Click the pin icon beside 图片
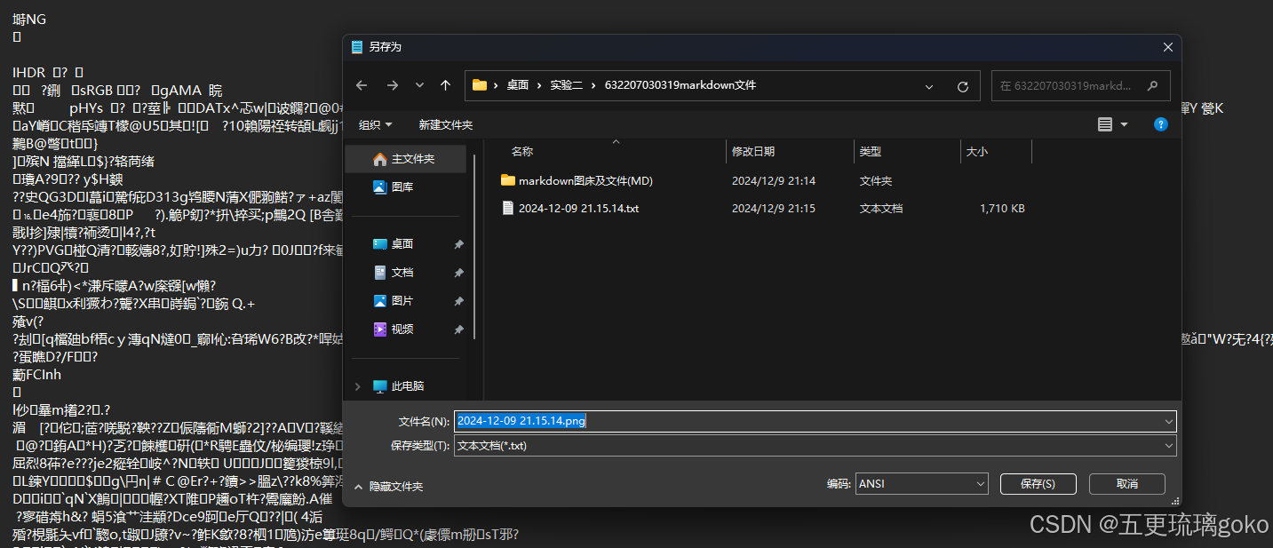Viewport: 1273px width, 548px height. [x=458, y=300]
